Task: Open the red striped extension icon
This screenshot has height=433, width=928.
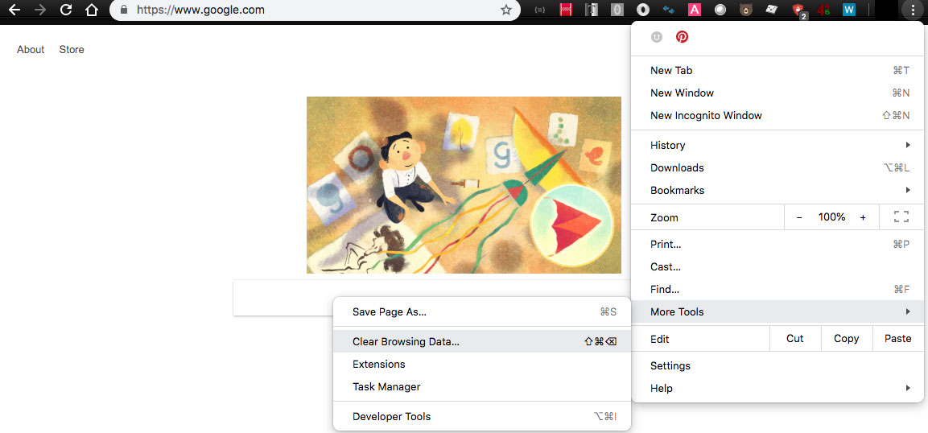Action: tap(565, 10)
